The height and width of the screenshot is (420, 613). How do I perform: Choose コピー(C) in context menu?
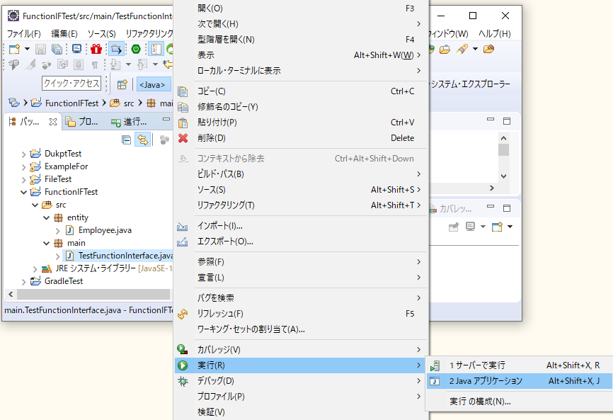pos(302,91)
